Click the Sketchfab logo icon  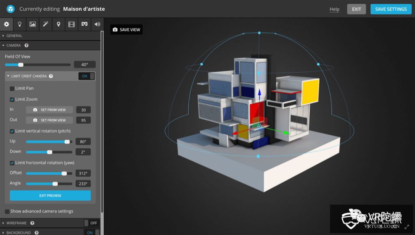click(11, 9)
